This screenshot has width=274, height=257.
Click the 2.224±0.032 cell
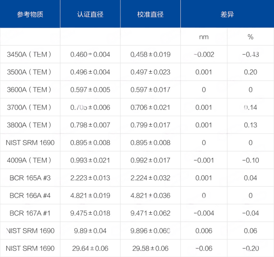point(150,178)
